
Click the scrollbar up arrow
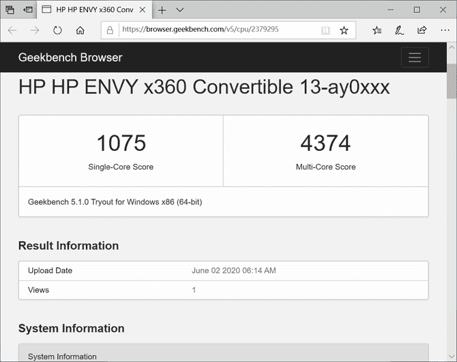pyautogui.click(x=452, y=47)
